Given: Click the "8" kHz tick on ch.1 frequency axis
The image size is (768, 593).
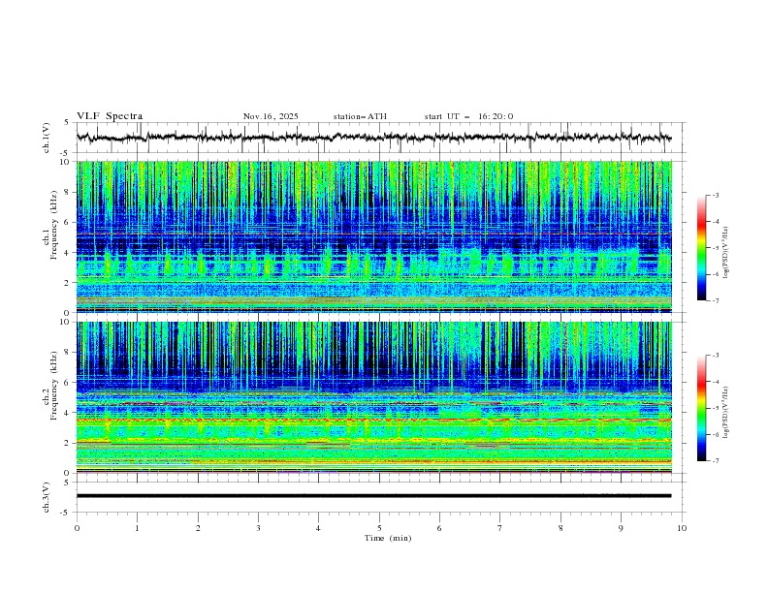Looking at the screenshot, I should 67,192.
